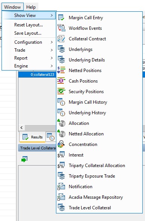Expand the Trade submenu

coord(29,50)
